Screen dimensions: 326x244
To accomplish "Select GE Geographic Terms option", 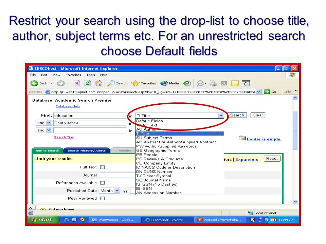I will [180, 150].
